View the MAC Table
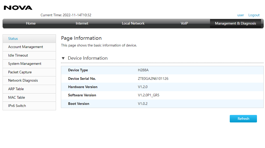This screenshot has width=265, height=148. (x=29, y=97)
